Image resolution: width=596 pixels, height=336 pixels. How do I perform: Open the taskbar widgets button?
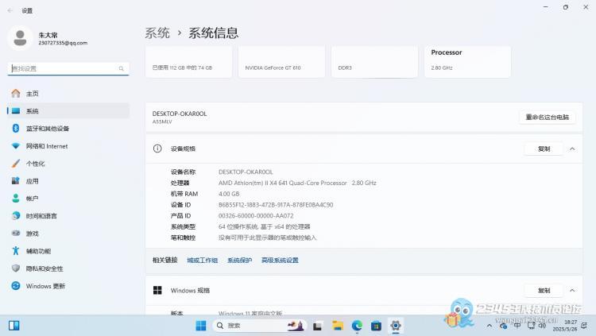(14, 326)
